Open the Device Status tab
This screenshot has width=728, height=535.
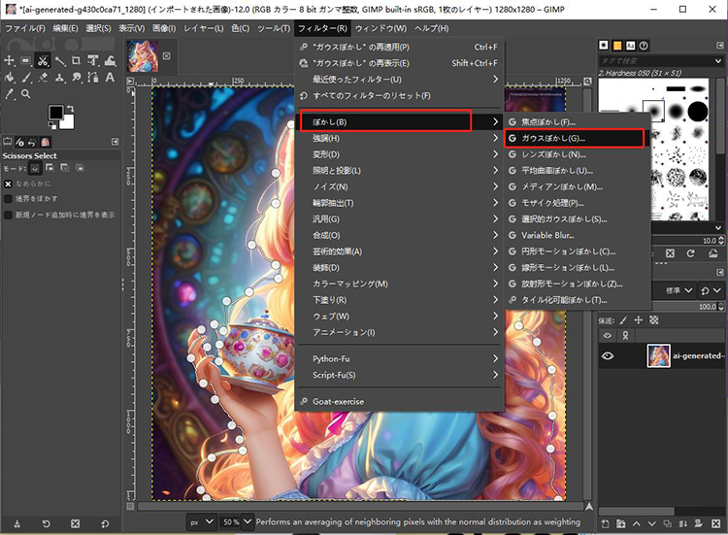coord(19,142)
